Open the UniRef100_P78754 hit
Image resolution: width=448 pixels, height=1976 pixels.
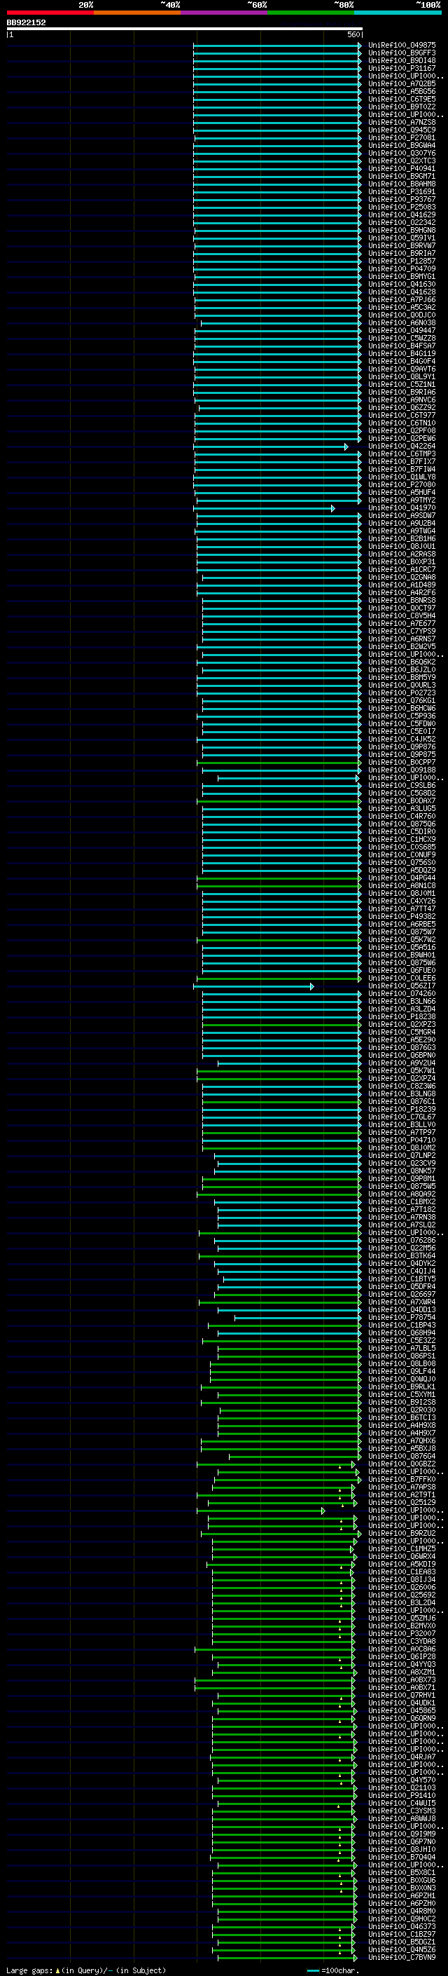click(401, 1318)
